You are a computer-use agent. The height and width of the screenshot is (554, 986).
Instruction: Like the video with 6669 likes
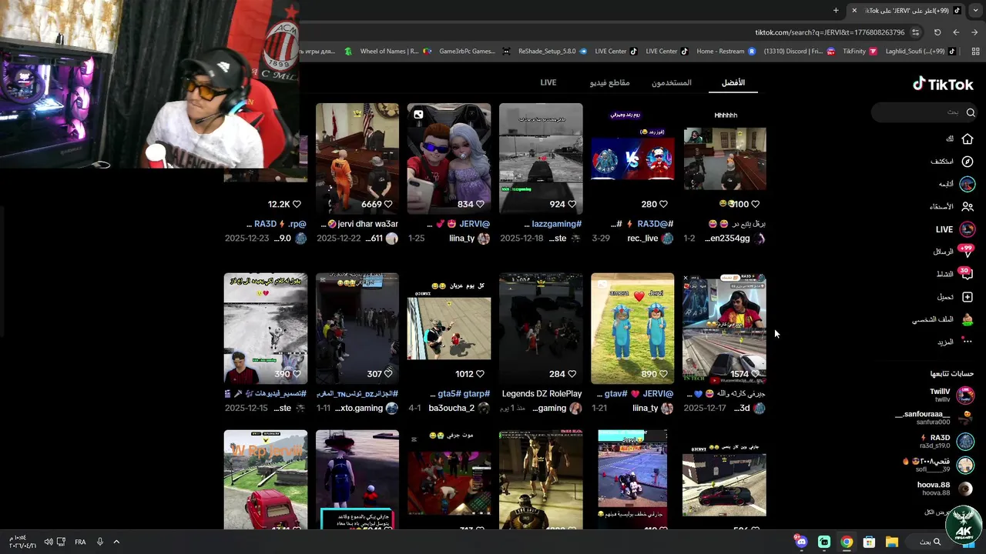click(x=388, y=204)
